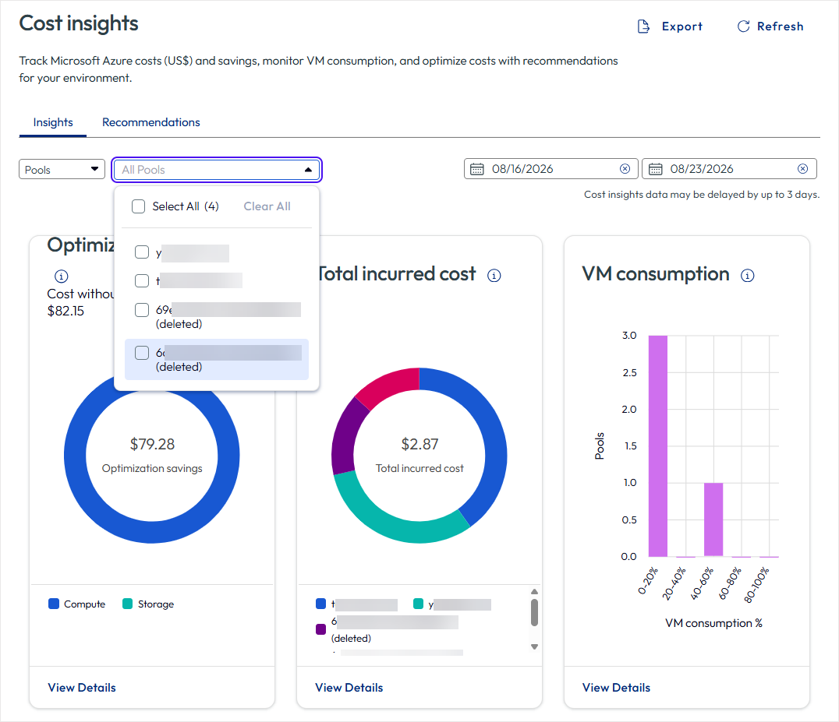The width and height of the screenshot is (839, 722).
Task: Click the blue Compute legend swatch
Action: [54, 604]
